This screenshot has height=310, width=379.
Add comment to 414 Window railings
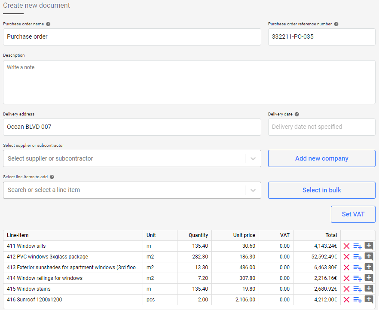[x=369, y=278]
